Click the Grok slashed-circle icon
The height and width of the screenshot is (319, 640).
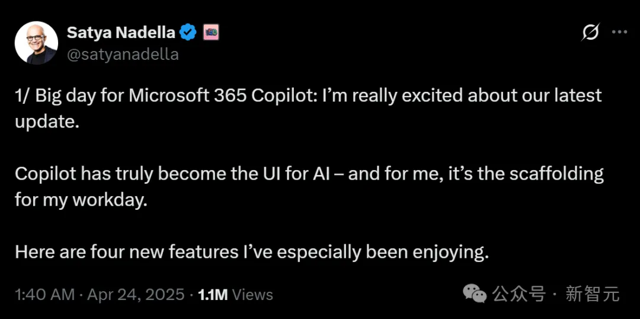tap(590, 33)
